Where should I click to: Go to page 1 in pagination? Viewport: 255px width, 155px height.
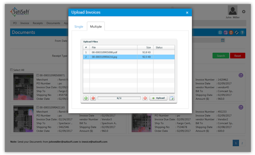point(236,143)
